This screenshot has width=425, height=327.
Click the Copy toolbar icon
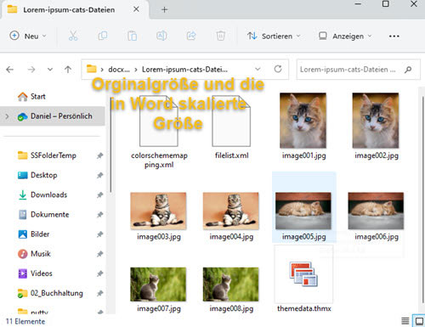pos(103,36)
